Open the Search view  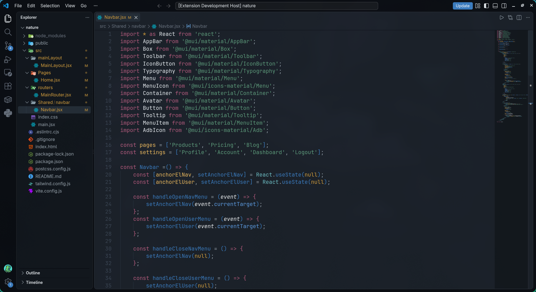click(x=8, y=32)
